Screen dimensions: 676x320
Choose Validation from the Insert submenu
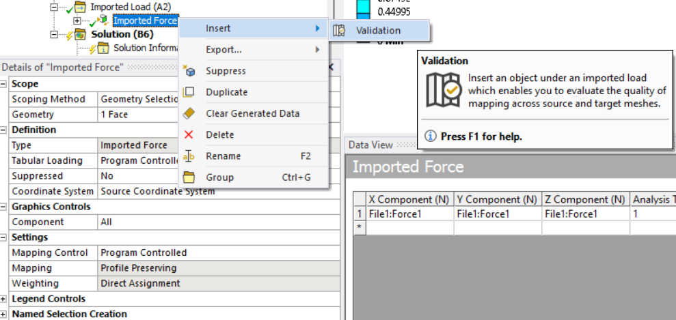pos(378,30)
